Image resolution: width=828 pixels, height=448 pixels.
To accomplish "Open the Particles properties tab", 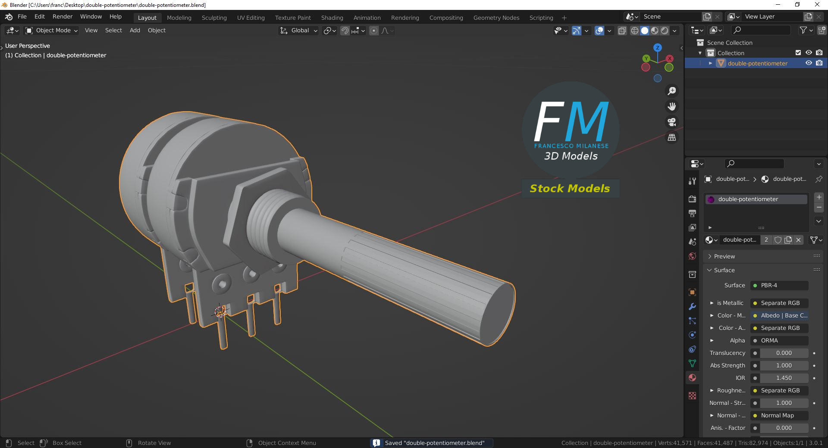I will pyautogui.click(x=692, y=320).
